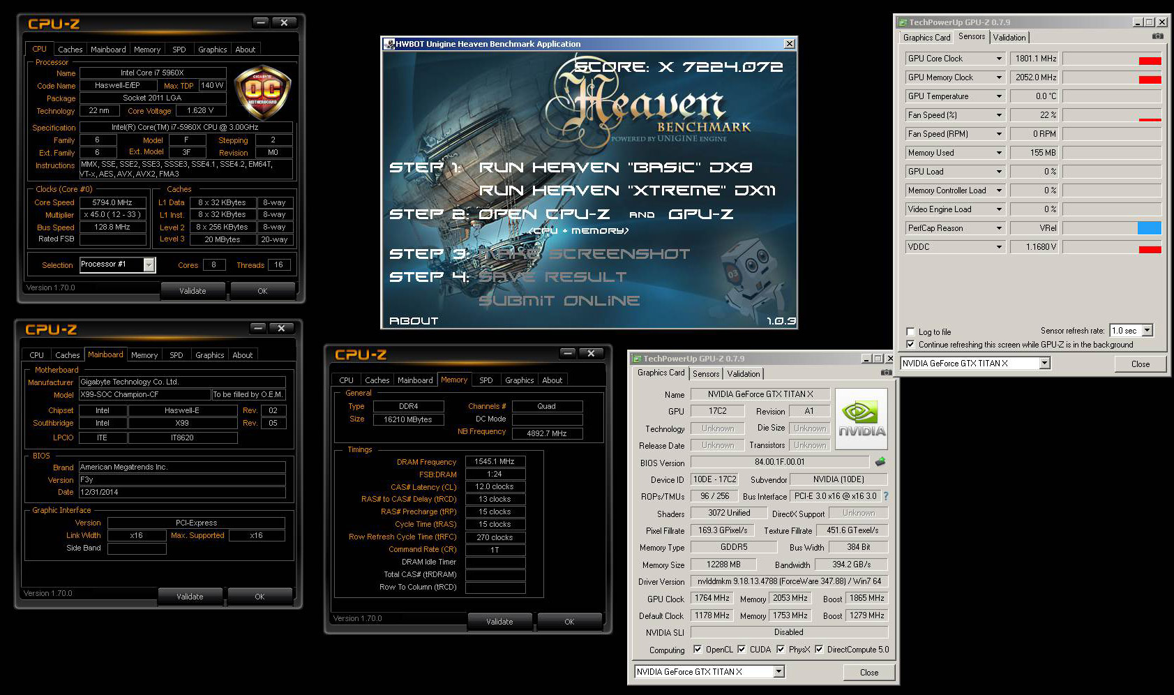
Task: Expand the Sensor refresh rate dropdown
Action: pyautogui.click(x=1147, y=331)
